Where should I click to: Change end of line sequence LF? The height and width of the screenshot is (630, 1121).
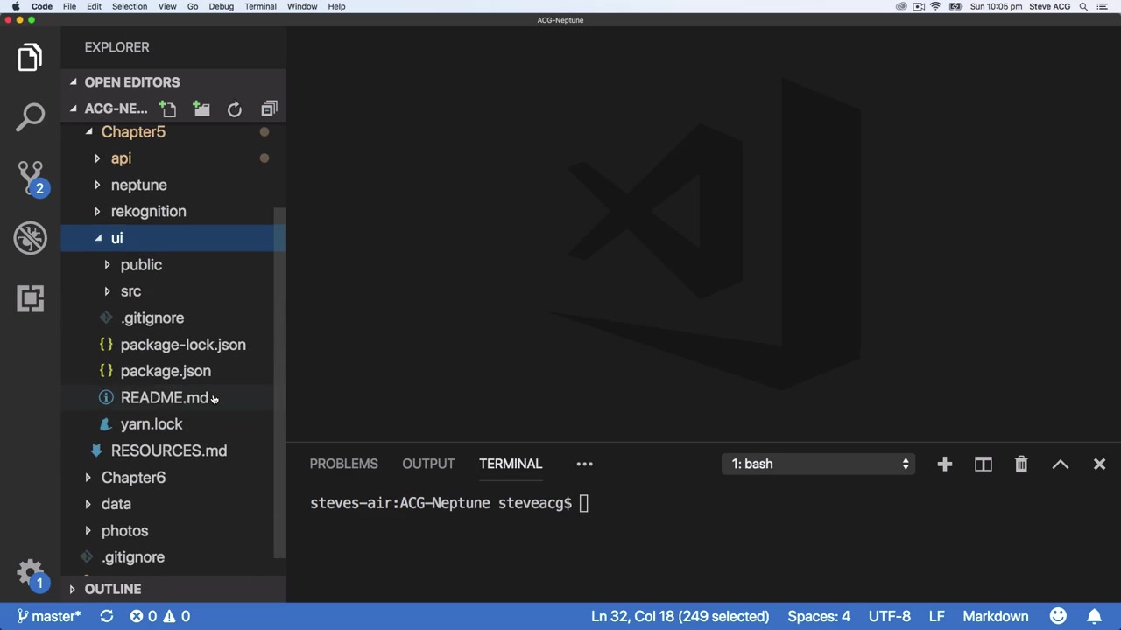tap(936, 616)
